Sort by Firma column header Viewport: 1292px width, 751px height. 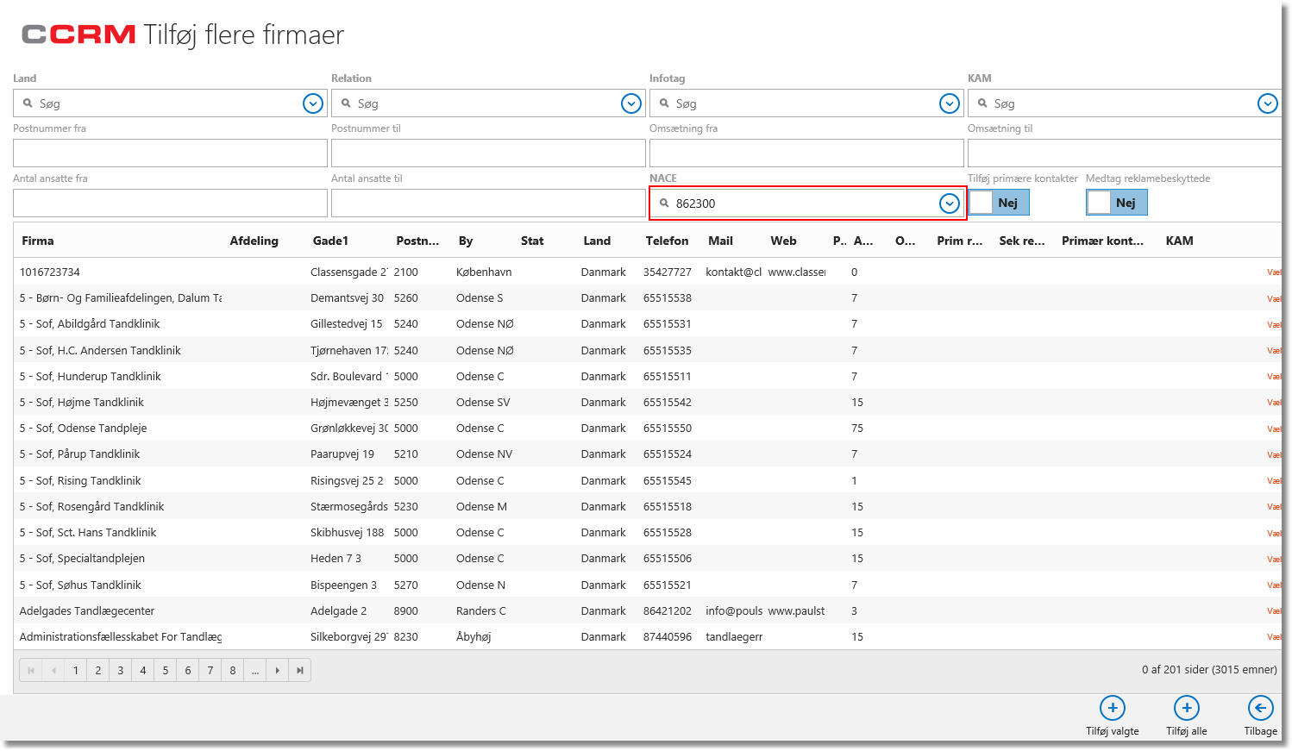pos(38,241)
